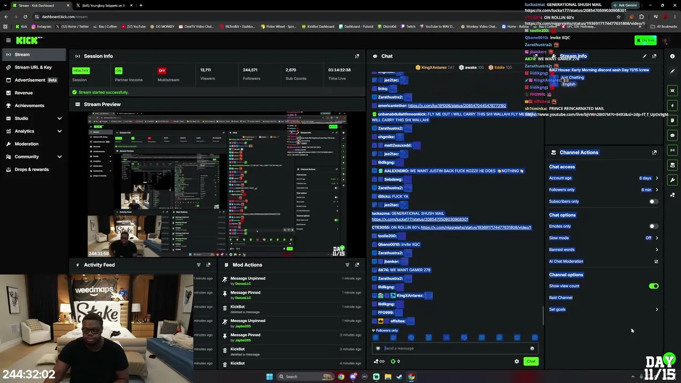Open the hamburger menu beside Kick logo

[x=9, y=40]
